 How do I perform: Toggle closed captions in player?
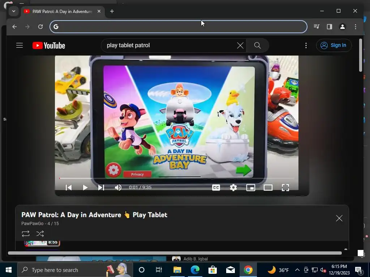tap(216, 188)
